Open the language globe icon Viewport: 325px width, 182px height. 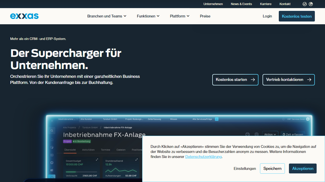(311, 4)
